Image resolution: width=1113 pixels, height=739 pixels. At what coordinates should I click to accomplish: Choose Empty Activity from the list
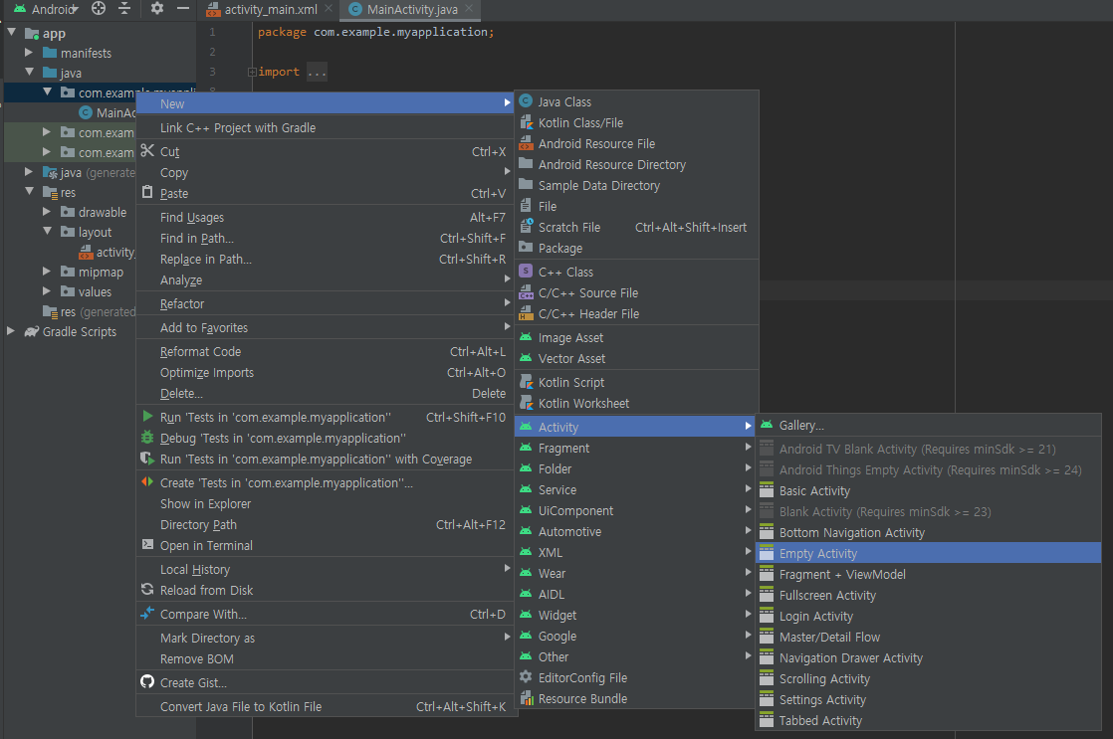pos(929,553)
